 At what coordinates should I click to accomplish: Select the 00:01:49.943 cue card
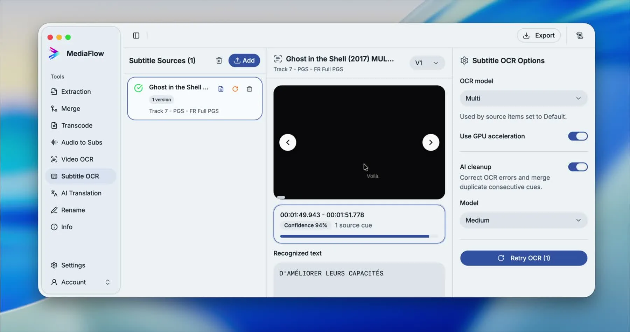(x=359, y=224)
